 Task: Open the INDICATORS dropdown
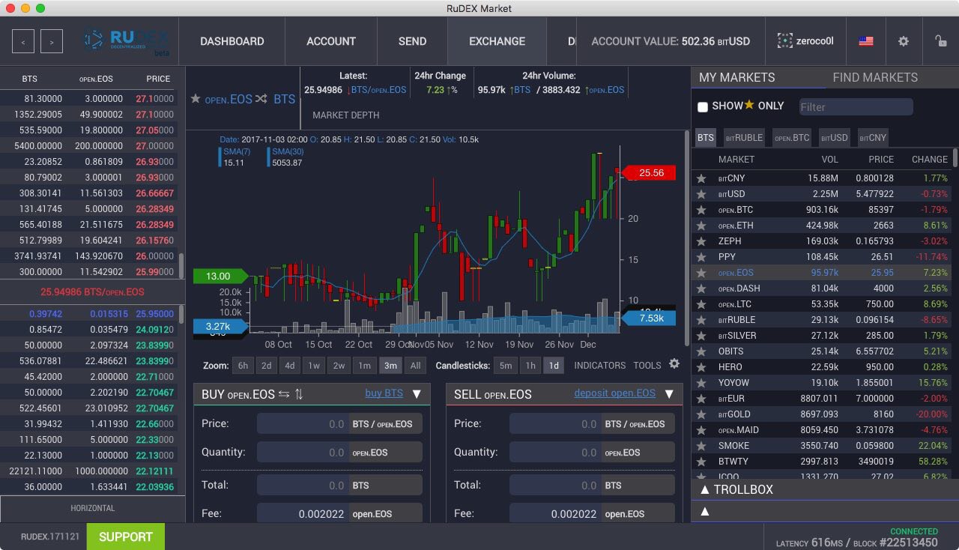tap(600, 366)
